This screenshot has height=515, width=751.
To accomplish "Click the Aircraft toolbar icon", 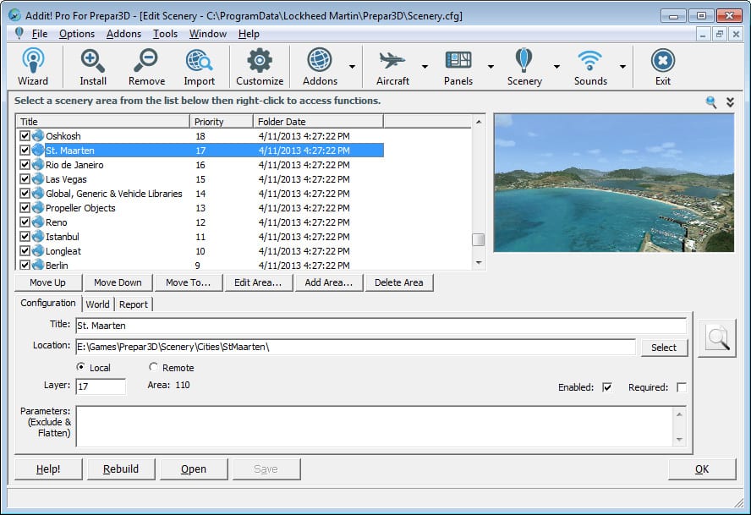I will (x=392, y=67).
